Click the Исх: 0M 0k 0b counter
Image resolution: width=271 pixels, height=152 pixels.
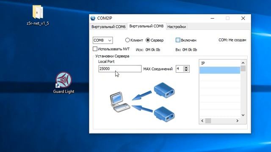click(148, 50)
